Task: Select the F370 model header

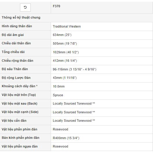Action: (57, 6)
